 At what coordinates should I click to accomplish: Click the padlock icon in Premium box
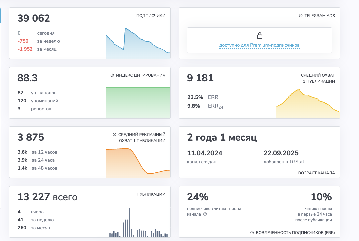click(260, 36)
